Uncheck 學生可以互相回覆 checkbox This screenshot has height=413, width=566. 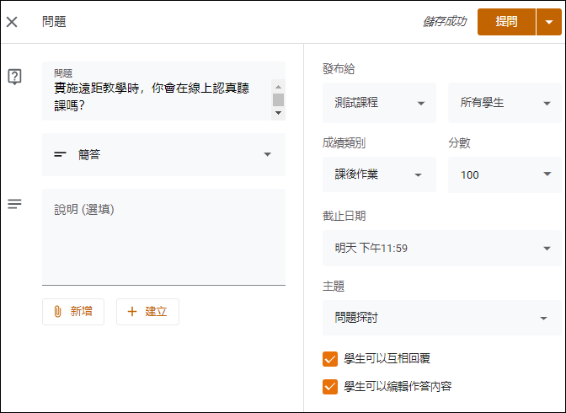point(330,359)
